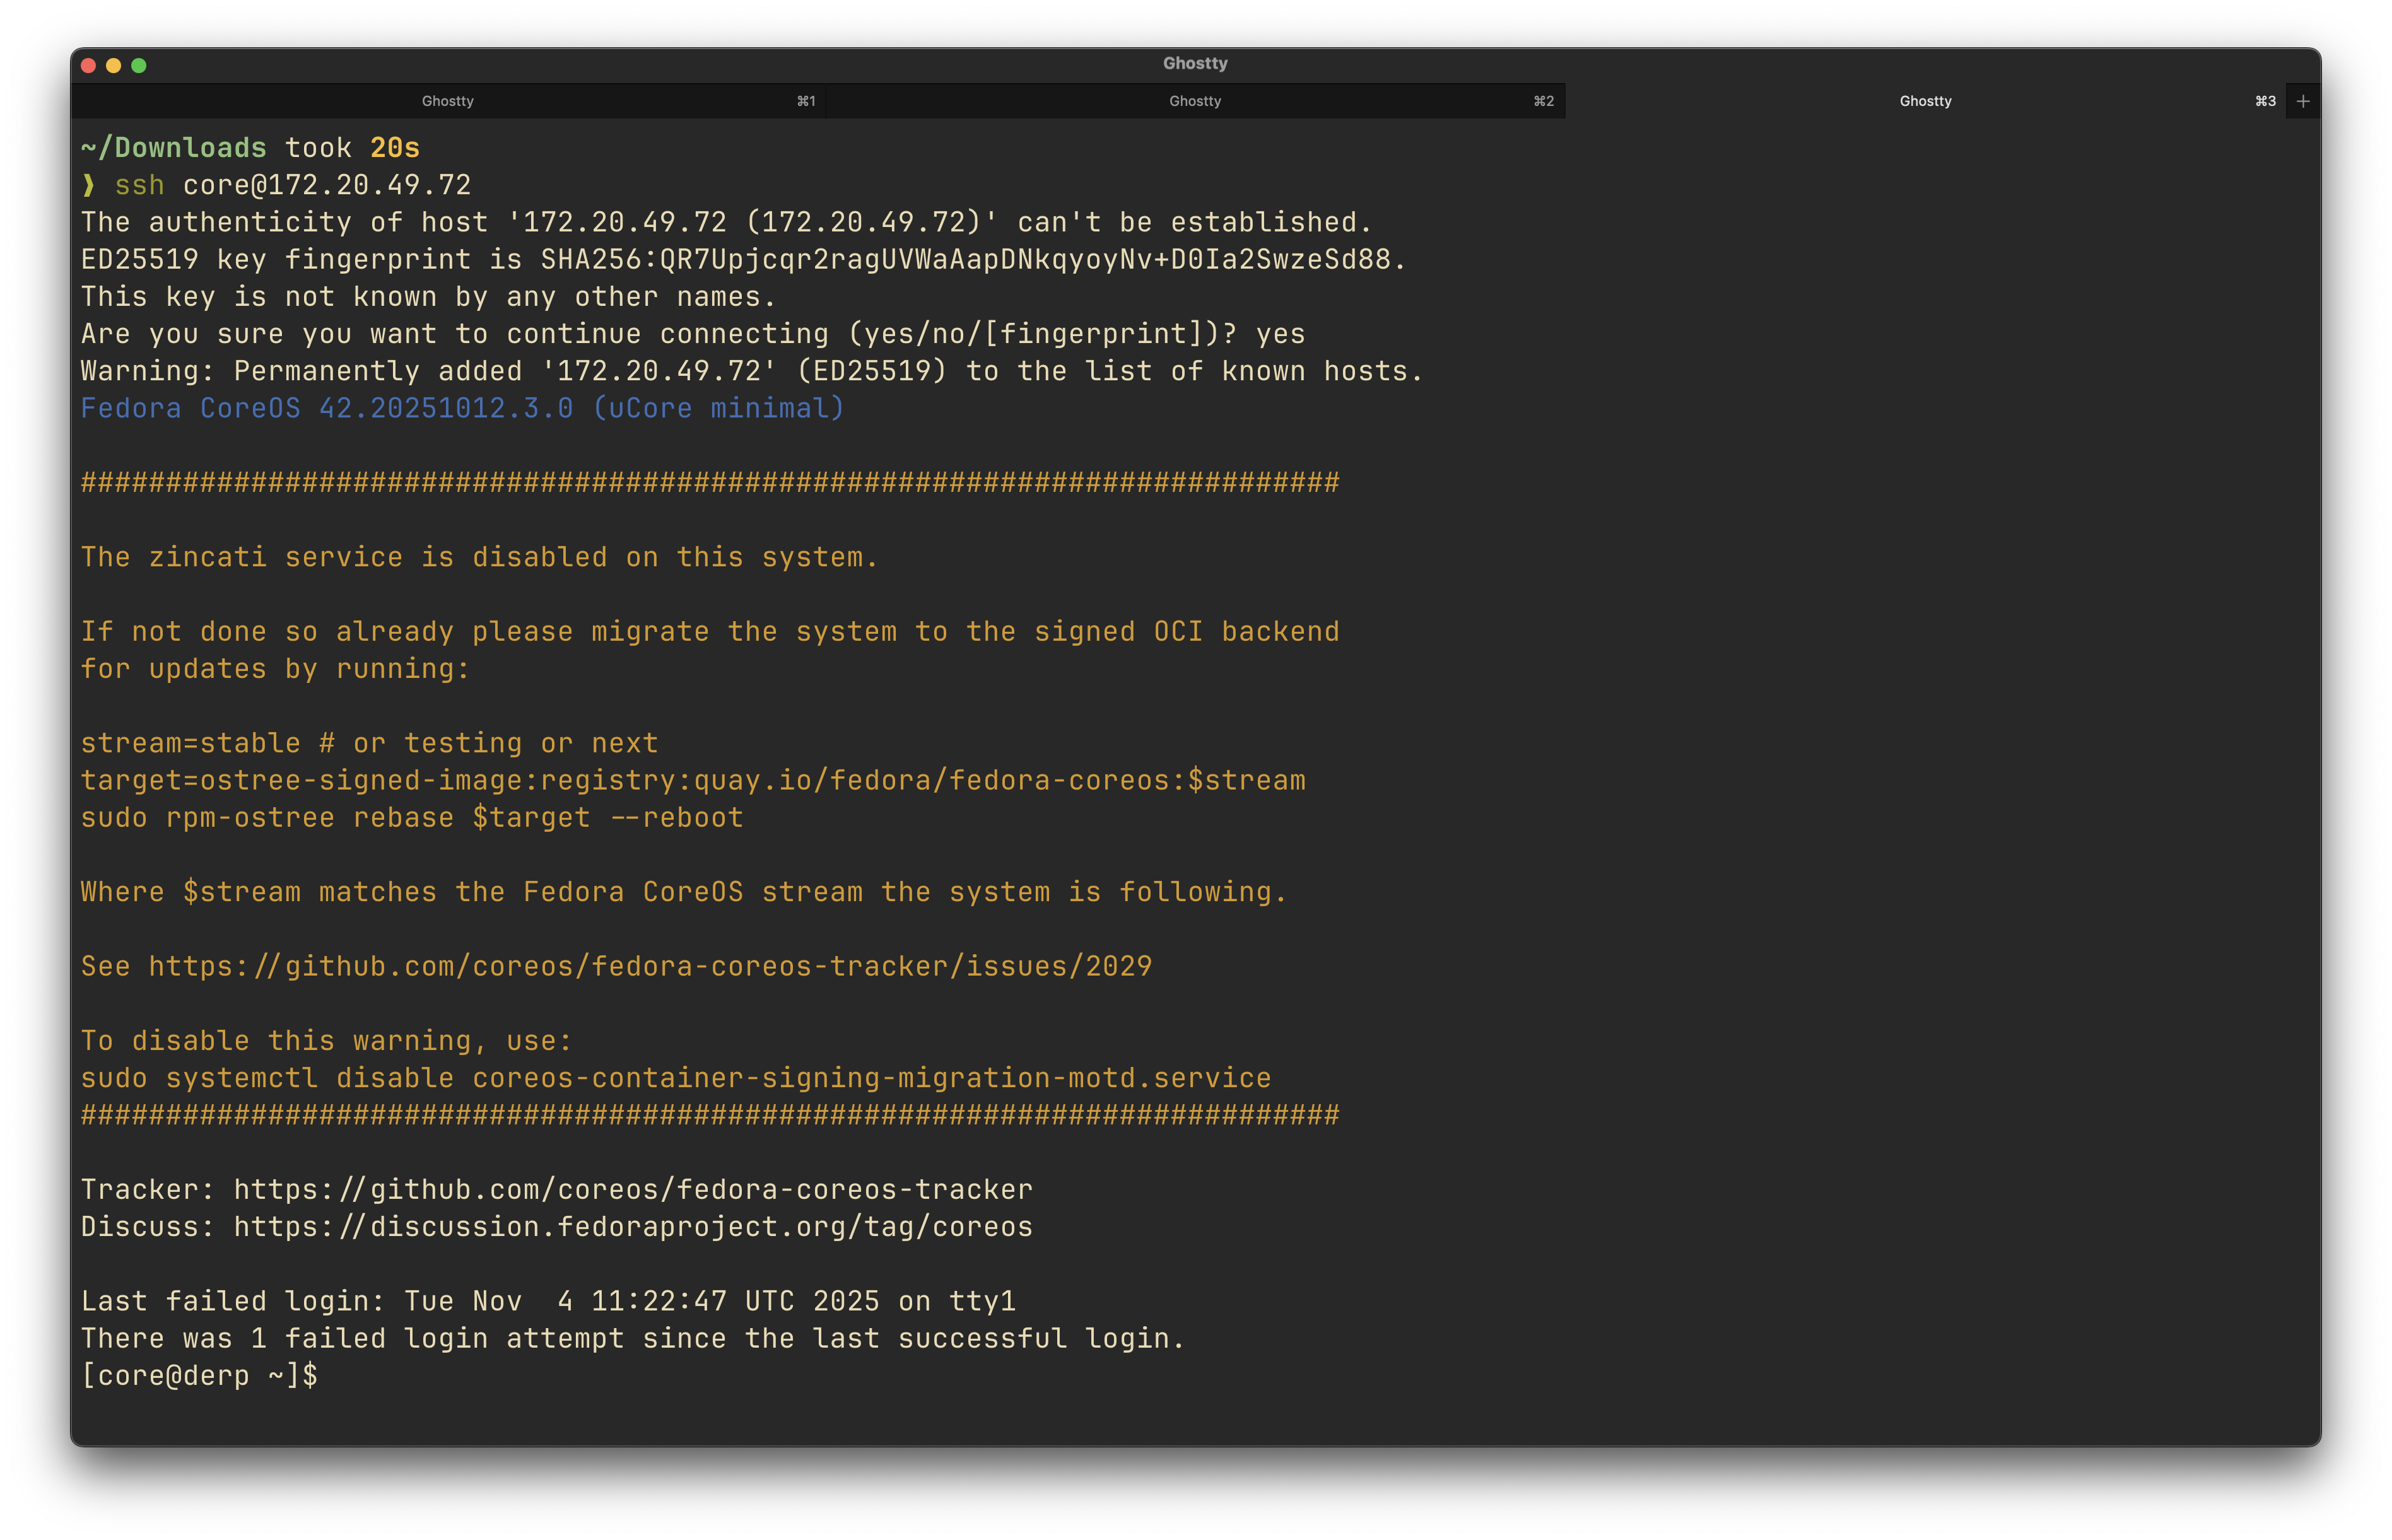
Task: Select the third Ghostty tab
Action: pos(1925,101)
